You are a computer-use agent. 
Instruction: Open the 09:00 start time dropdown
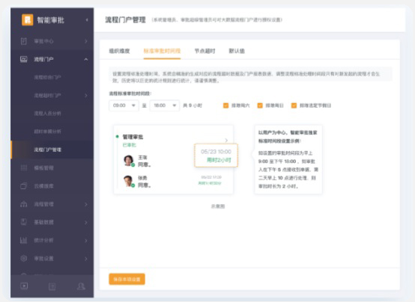pos(124,105)
